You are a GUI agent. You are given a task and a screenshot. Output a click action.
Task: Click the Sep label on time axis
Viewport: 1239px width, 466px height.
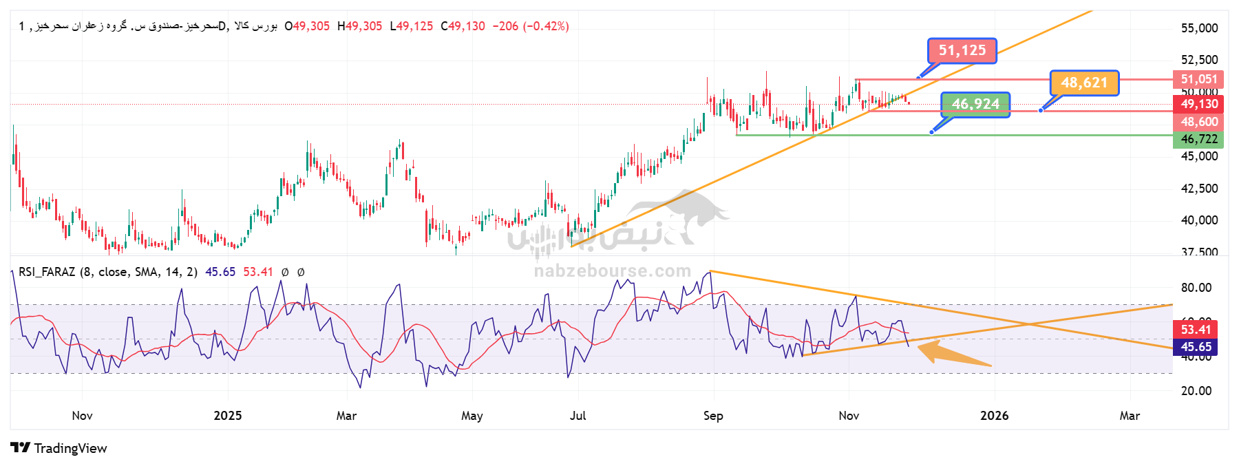pos(713,416)
